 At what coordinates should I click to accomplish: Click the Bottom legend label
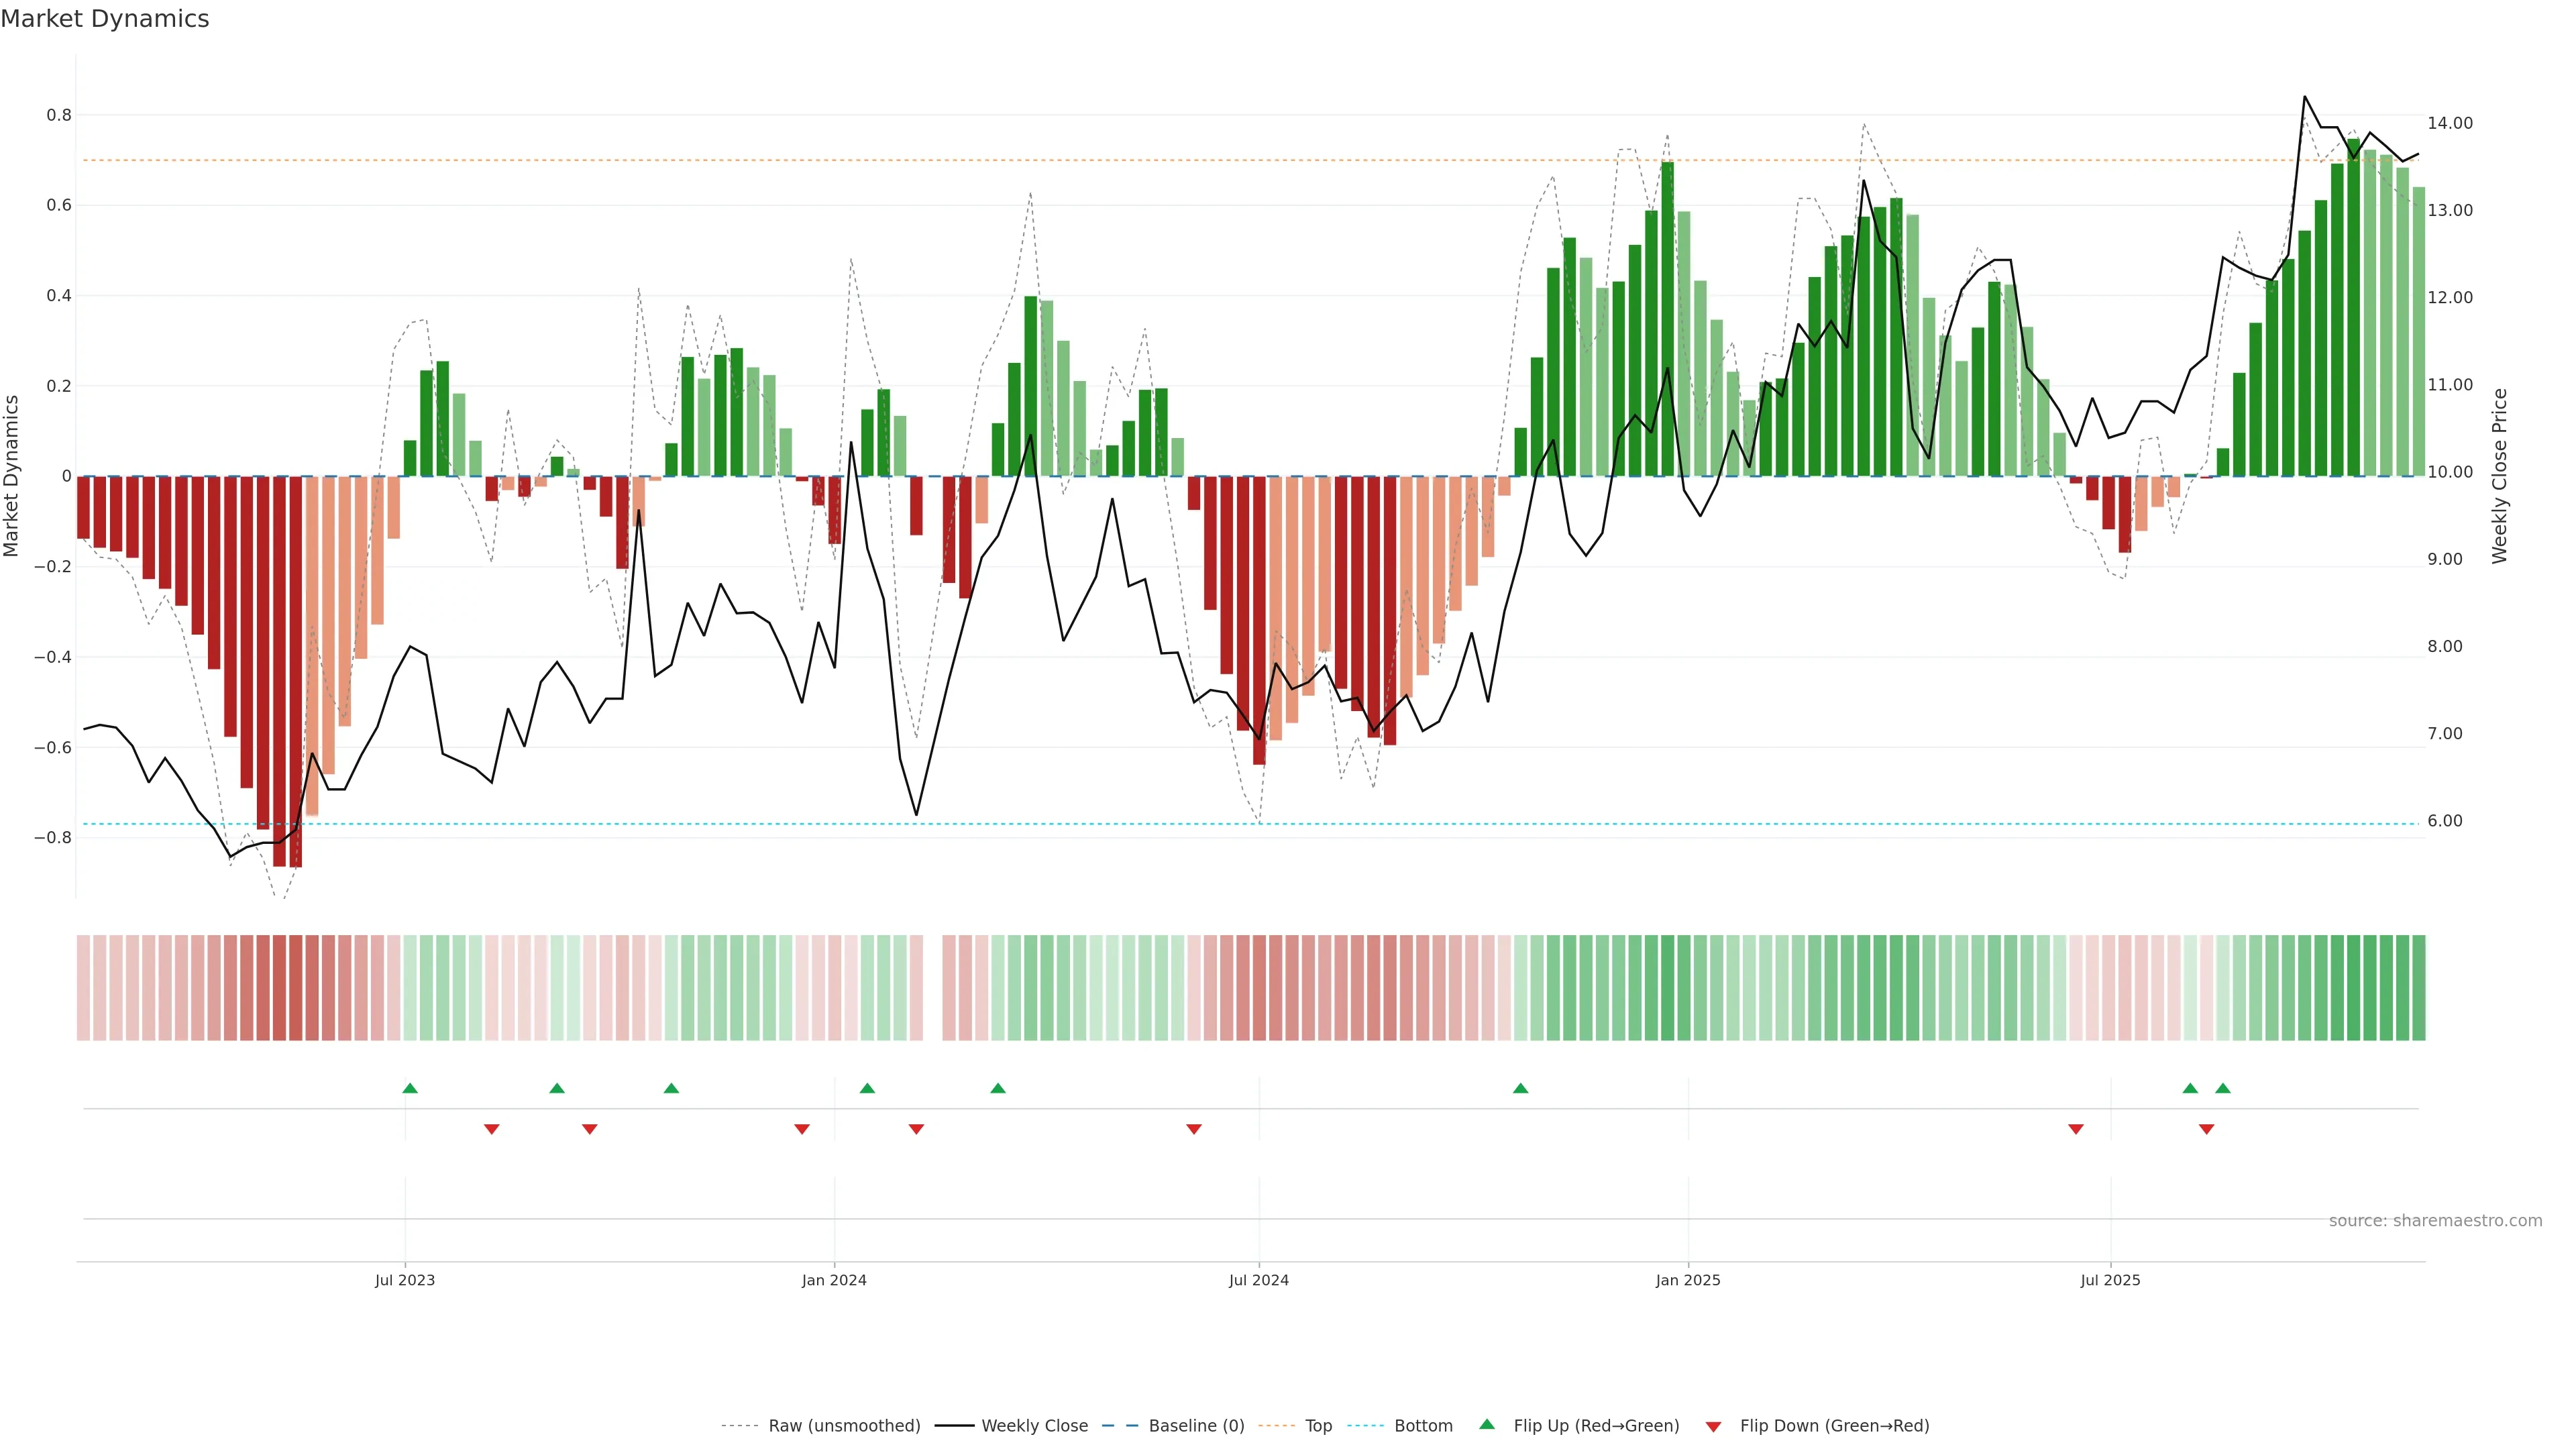[x=1423, y=1426]
